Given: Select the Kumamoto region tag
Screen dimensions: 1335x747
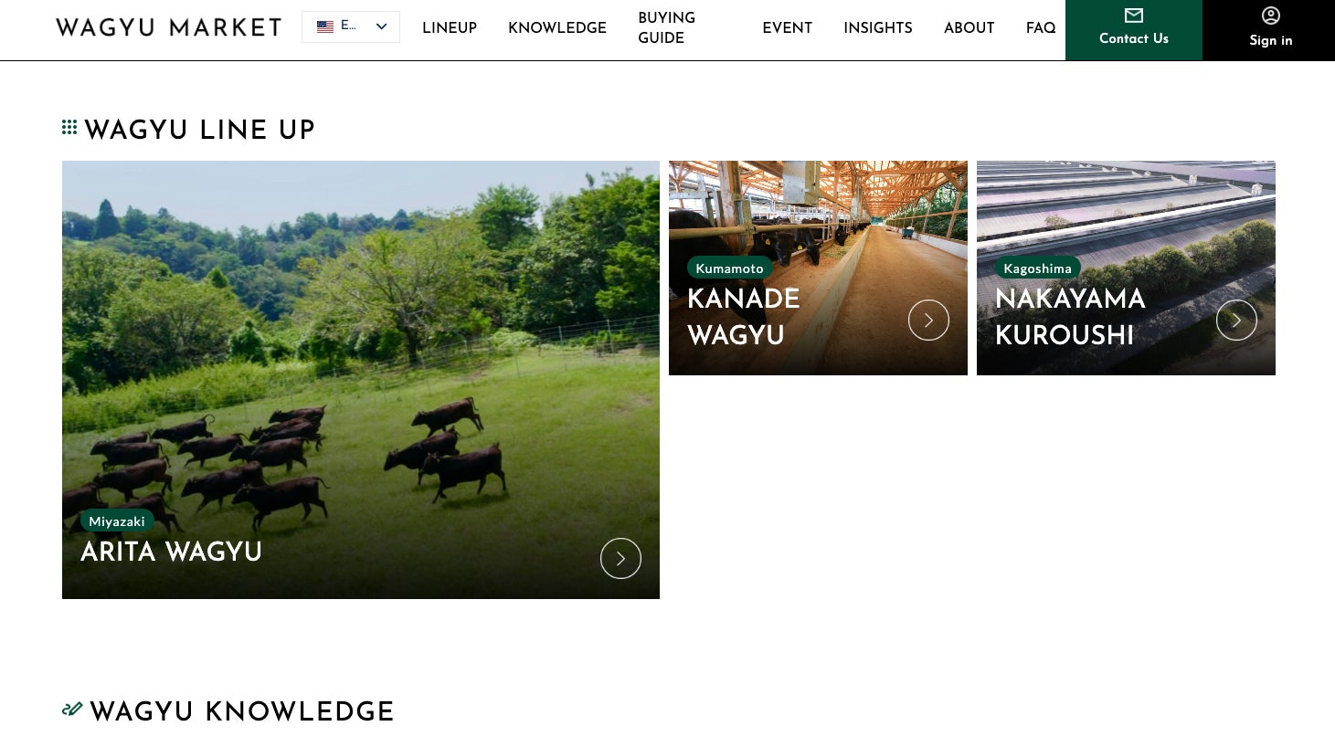Looking at the screenshot, I should pos(729,268).
